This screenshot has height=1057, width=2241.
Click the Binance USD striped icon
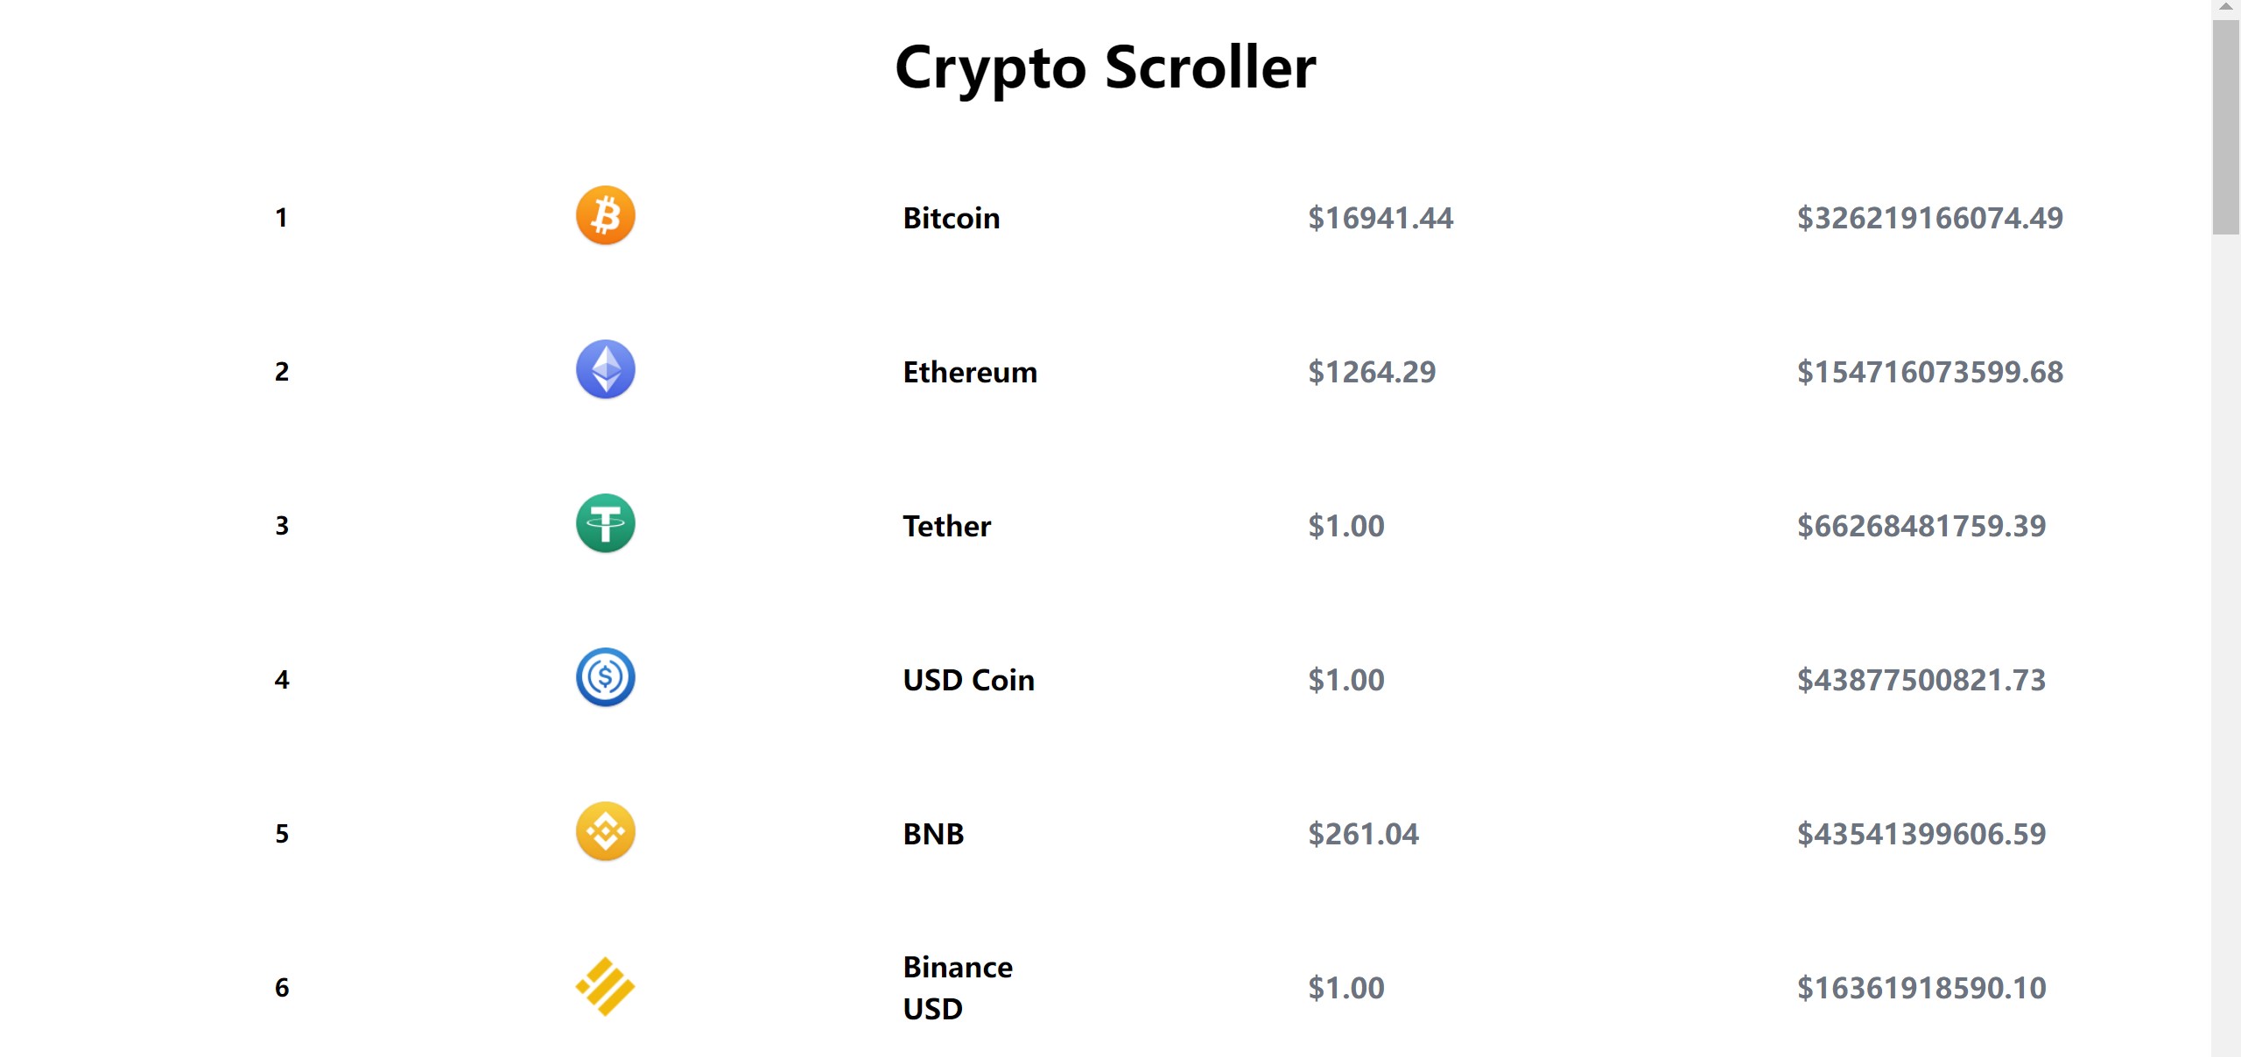click(x=605, y=986)
